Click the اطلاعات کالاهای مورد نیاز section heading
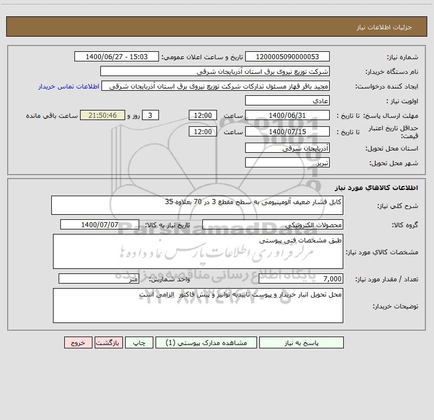 [377, 188]
